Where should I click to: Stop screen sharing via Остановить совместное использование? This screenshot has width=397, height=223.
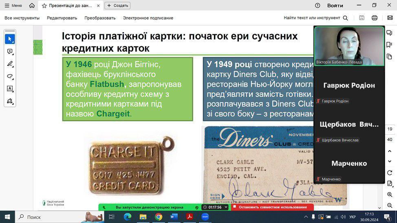[273, 207]
